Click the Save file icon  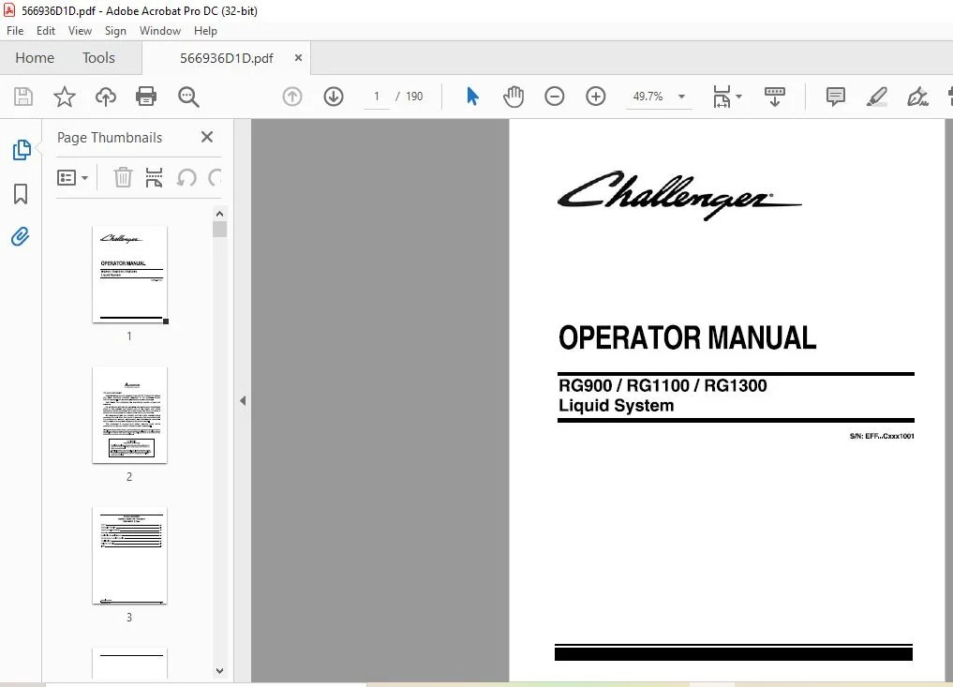pos(23,97)
